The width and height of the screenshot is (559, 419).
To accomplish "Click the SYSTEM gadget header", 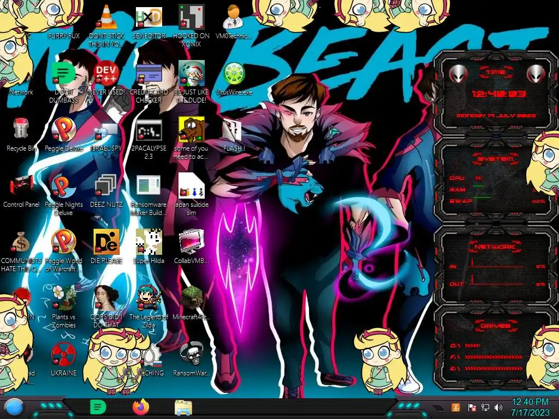I will click(496, 159).
